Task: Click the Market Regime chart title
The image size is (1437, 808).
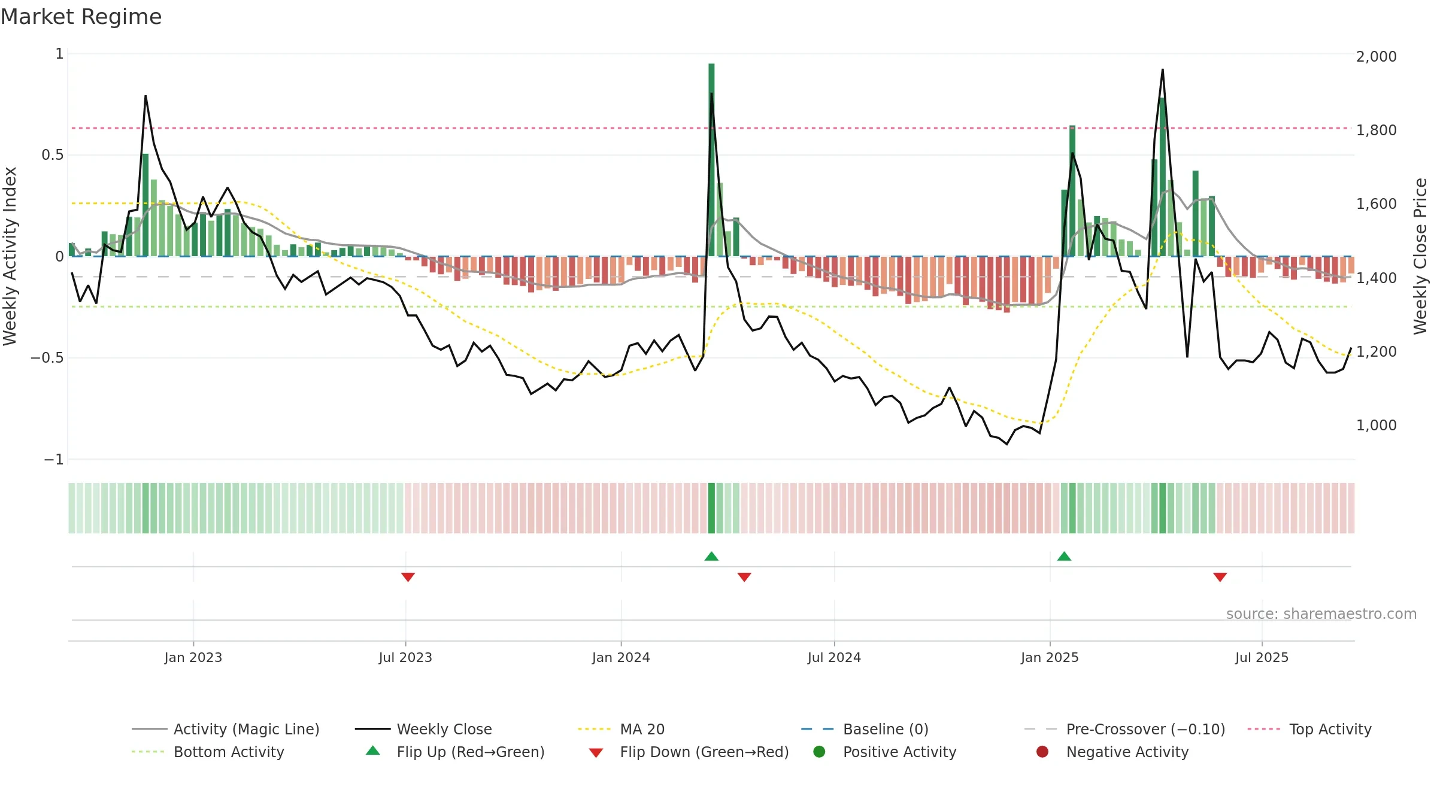Action: [x=81, y=17]
